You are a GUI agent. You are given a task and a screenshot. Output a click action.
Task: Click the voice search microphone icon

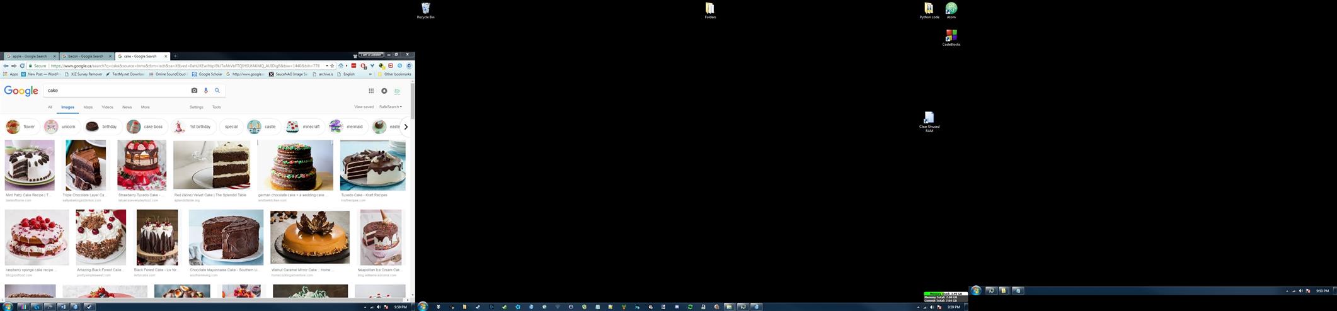(x=206, y=91)
